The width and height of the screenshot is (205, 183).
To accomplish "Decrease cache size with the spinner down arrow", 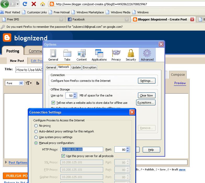I will pos(75,97).
